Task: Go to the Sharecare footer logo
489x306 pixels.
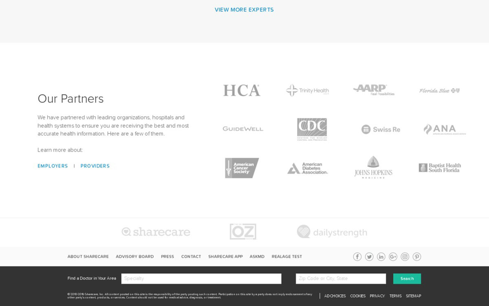Action: click(x=156, y=232)
